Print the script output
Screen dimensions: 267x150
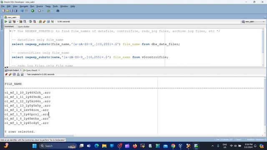tap(18, 74)
